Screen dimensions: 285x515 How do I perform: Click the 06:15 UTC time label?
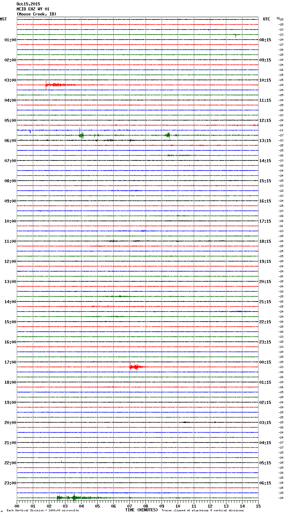pyautogui.click(x=265, y=483)
